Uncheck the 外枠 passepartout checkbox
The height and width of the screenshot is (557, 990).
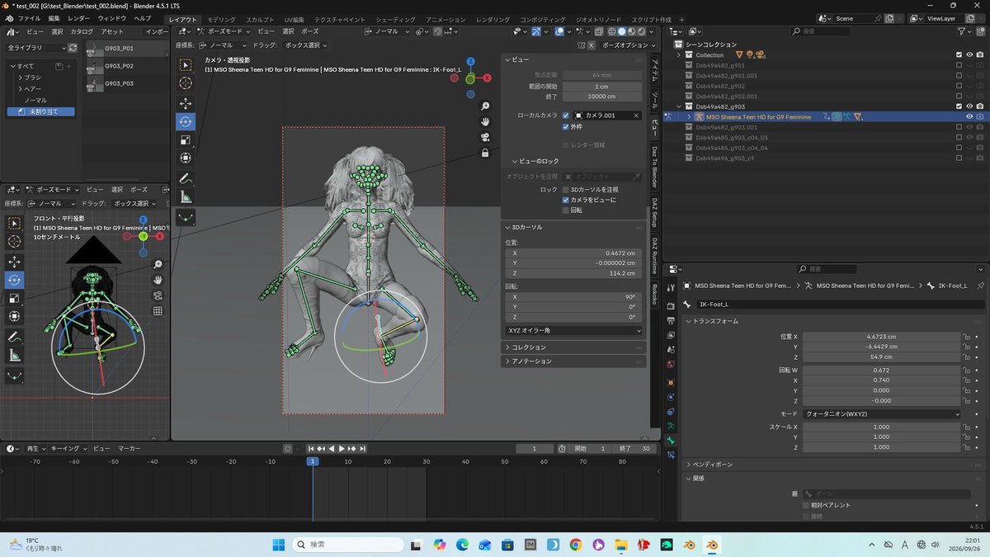[566, 127]
